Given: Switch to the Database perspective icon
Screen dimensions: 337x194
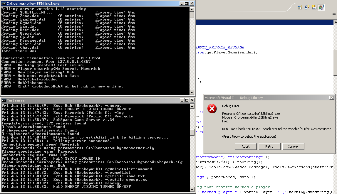Looking at the screenshot, I should [x=307, y=7].
